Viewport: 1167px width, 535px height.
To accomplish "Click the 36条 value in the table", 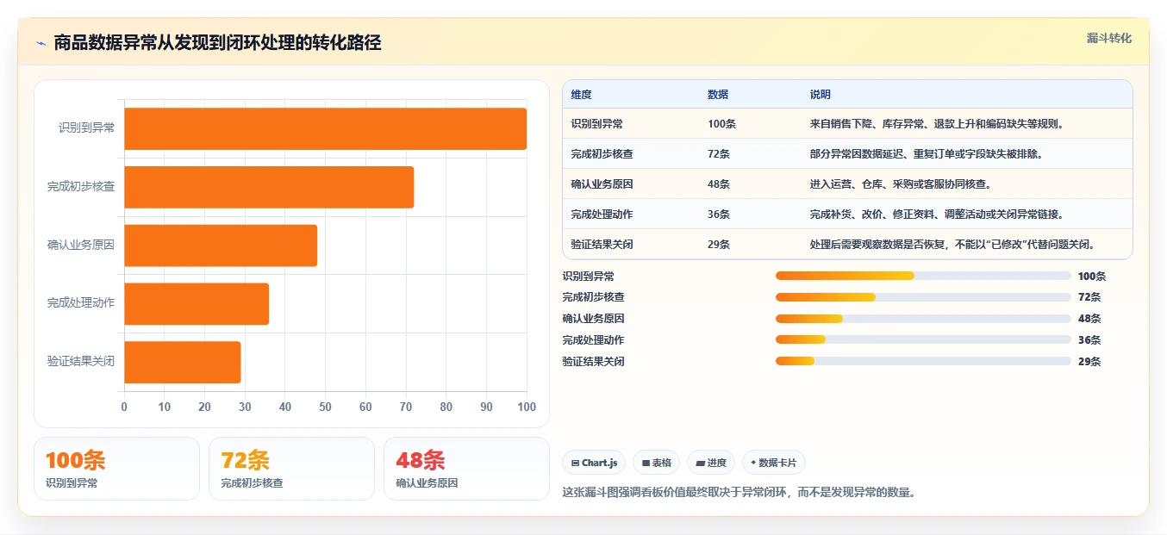I will click(x=719, y=215).
